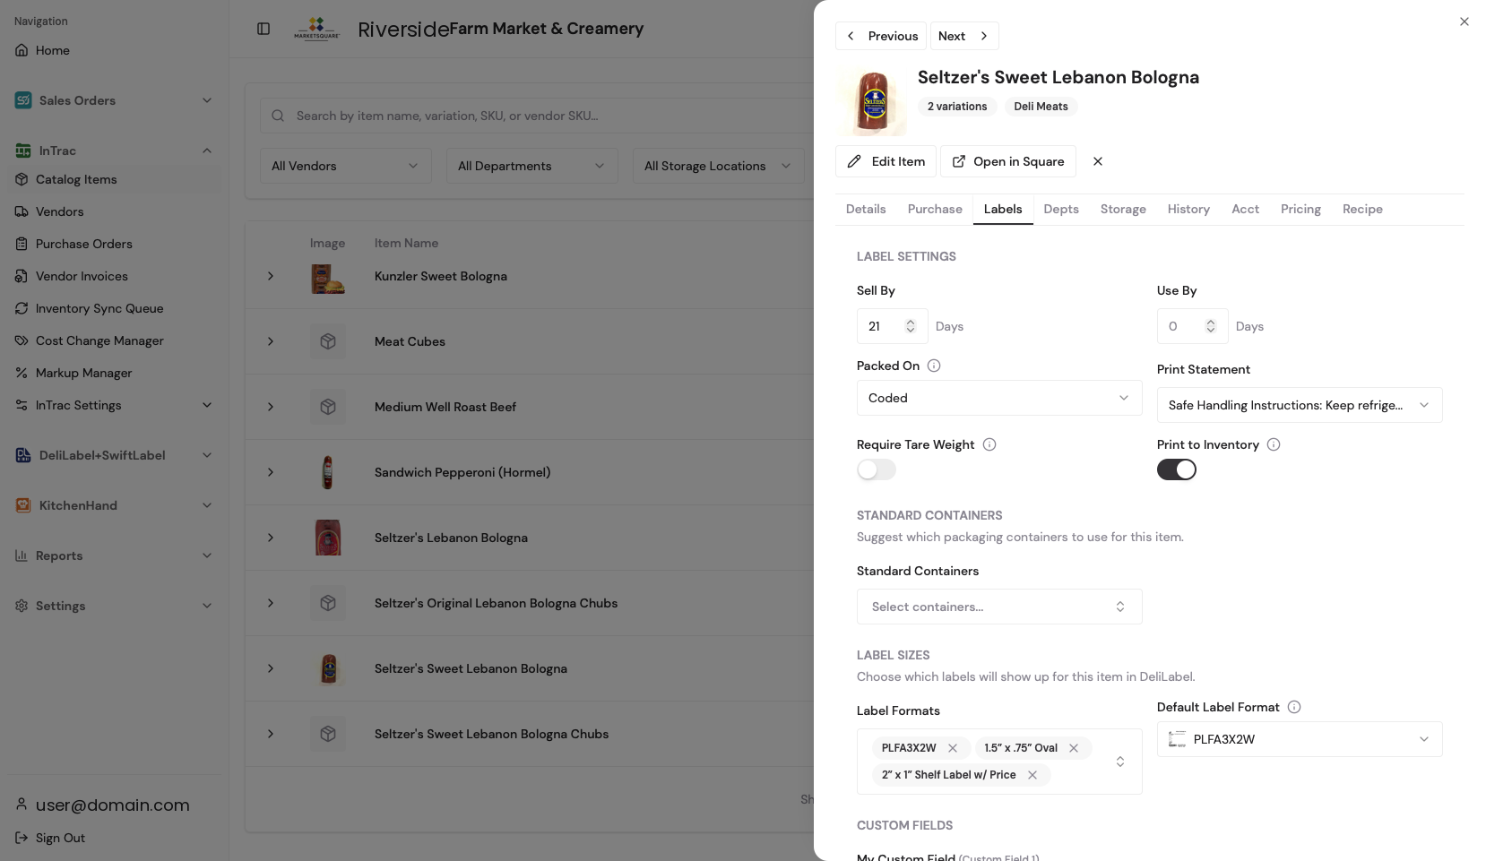The height and width of the screenshot is (861, 1486).
Task: Click the X button beside Open in Square
Action: click(1098, 161)
